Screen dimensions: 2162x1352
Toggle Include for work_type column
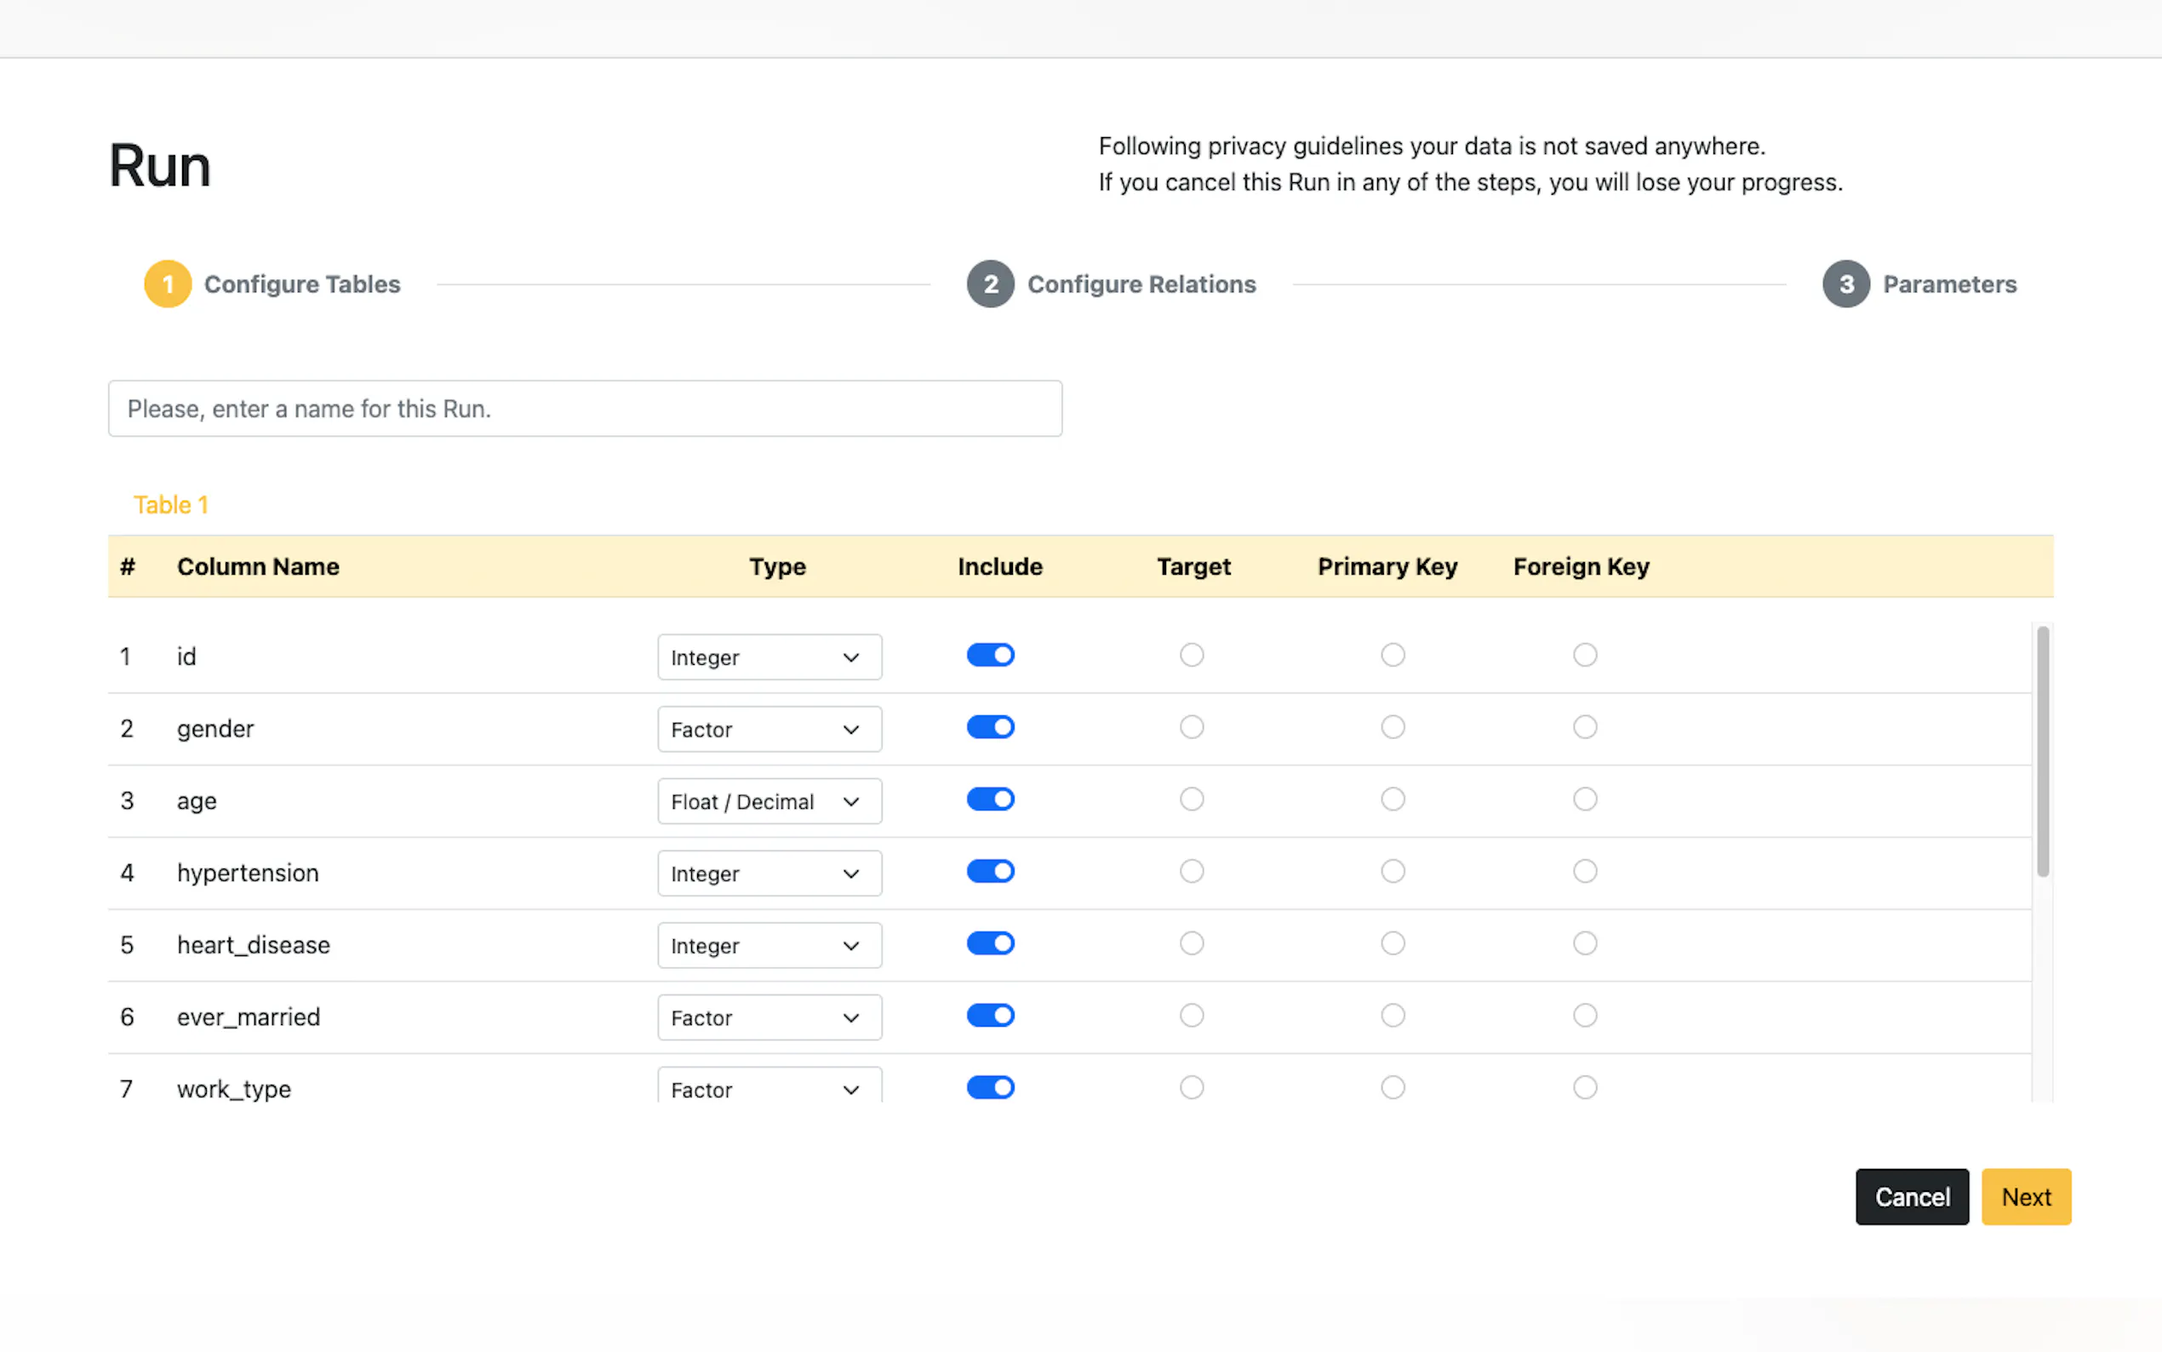coord(990,1087)
